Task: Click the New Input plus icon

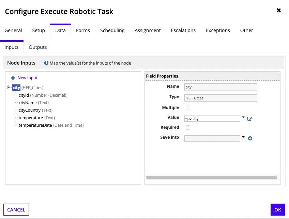Action: coord(12,78)
